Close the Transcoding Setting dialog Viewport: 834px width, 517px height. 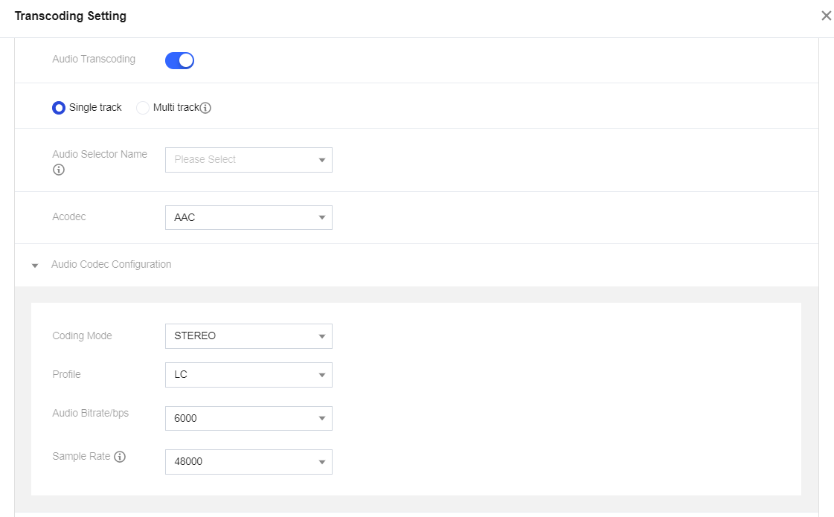click(826, 16)
